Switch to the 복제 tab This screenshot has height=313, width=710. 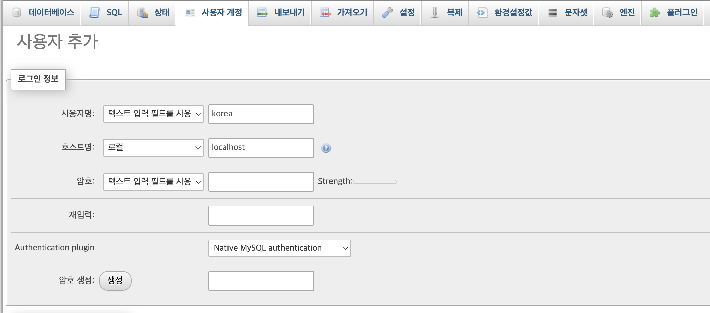click(x=454, y=13)
